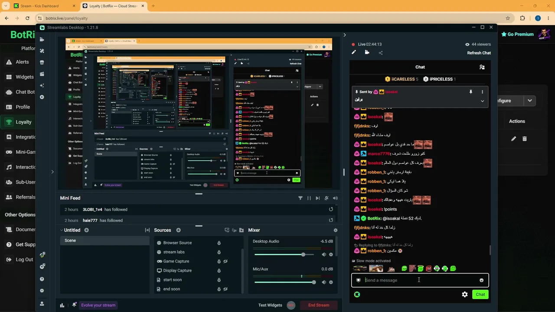Collapse the chat panel with the chevron

click(x=345, y=35)
